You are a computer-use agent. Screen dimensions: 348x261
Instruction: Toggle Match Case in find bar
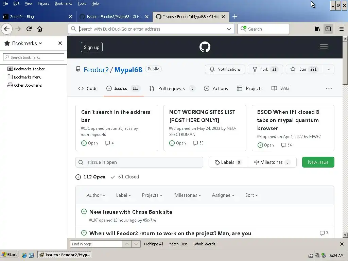(178, 244)
